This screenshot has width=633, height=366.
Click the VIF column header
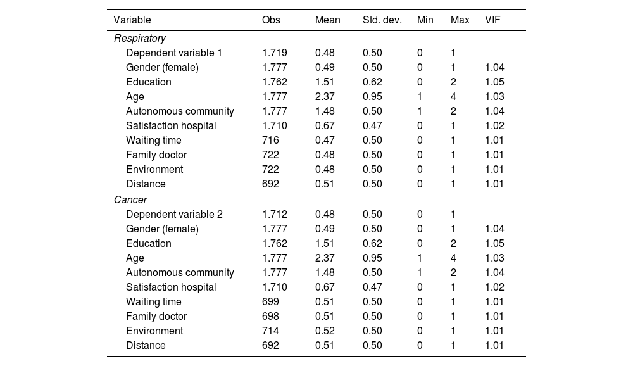click(492, 20)
